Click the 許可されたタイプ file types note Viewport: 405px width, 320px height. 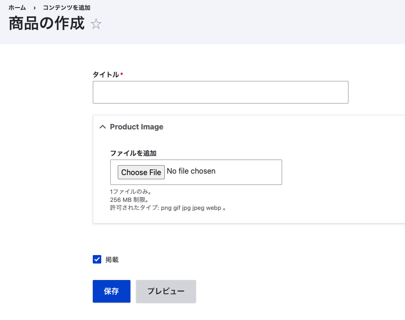click(x=168, y=208)
